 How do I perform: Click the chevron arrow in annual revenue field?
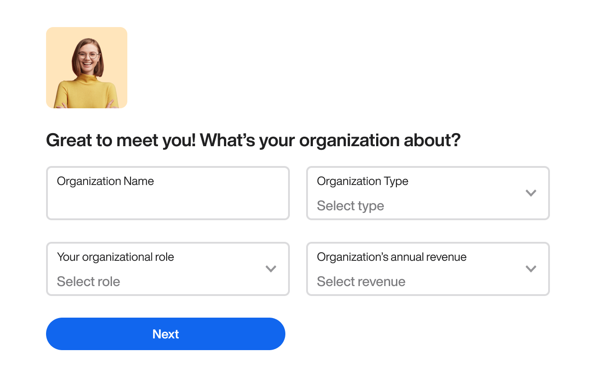click(x=531, y=269)
